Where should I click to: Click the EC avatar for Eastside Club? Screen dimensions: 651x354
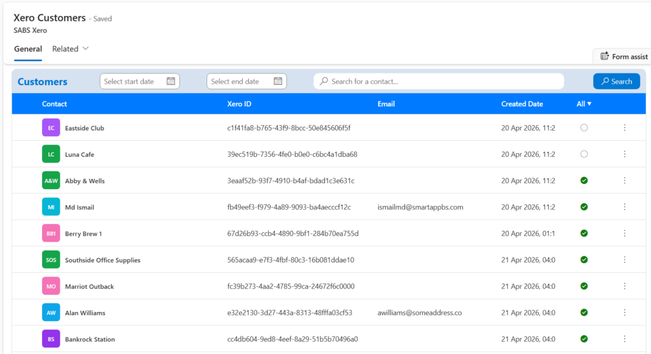51,128
